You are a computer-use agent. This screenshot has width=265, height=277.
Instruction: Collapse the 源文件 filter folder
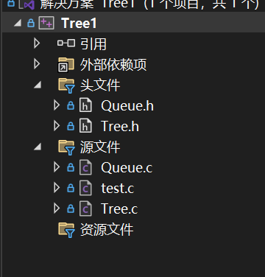(x=38, y=147)
